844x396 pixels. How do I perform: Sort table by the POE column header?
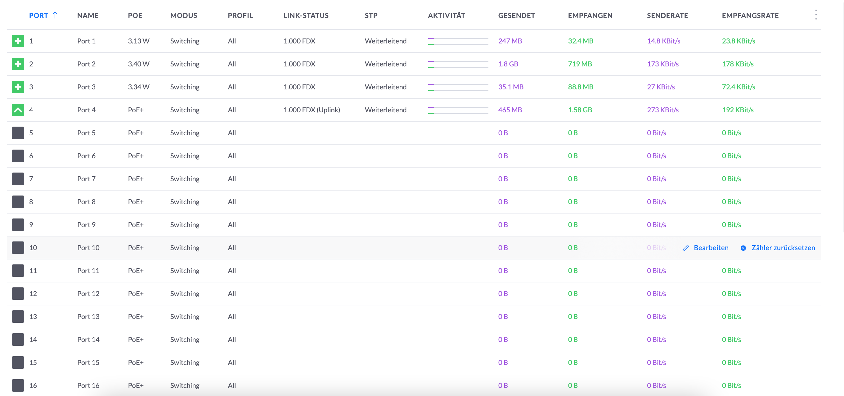[135, 16]
